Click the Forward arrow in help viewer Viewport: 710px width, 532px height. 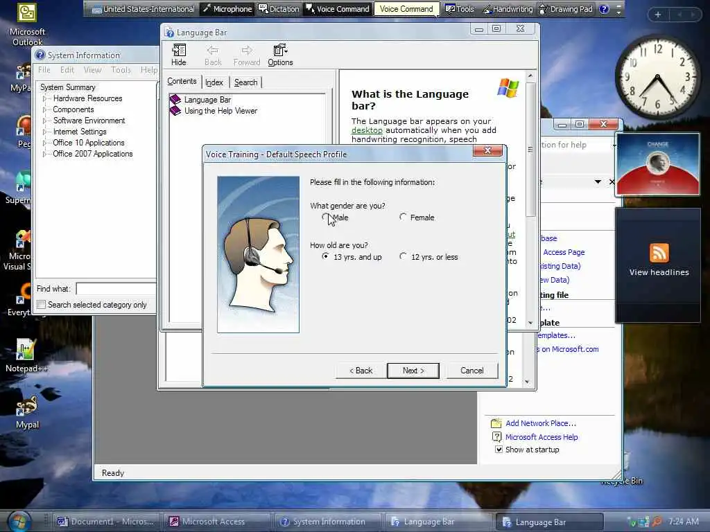click(247, 55)
